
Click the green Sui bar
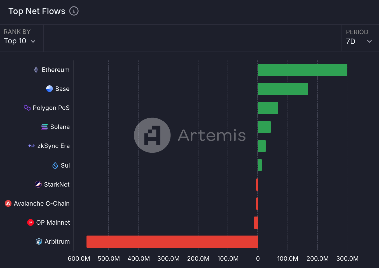[x=259, y=165]
